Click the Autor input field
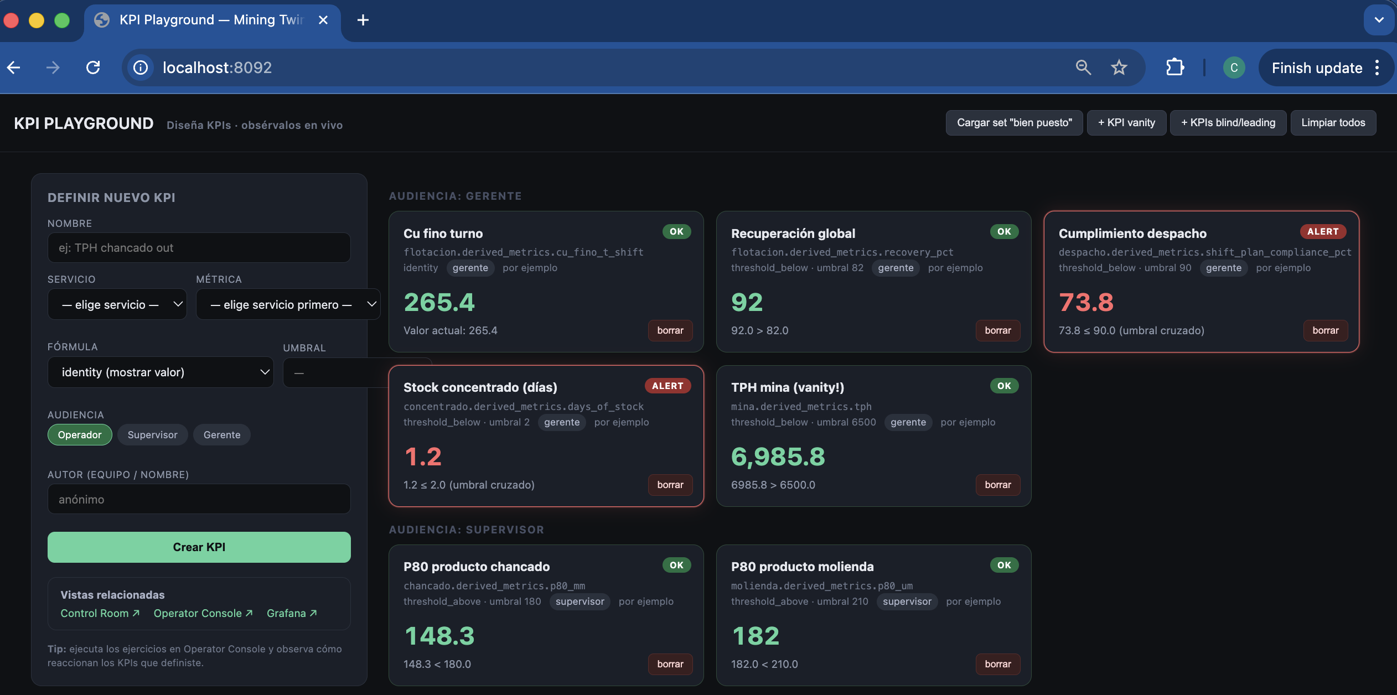The width and height of the screenshot is (1397, 695). tap(199, 499)
